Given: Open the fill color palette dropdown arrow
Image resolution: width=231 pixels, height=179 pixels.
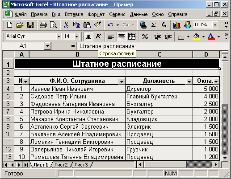Looking at the screenshot, I should (203, 37).
